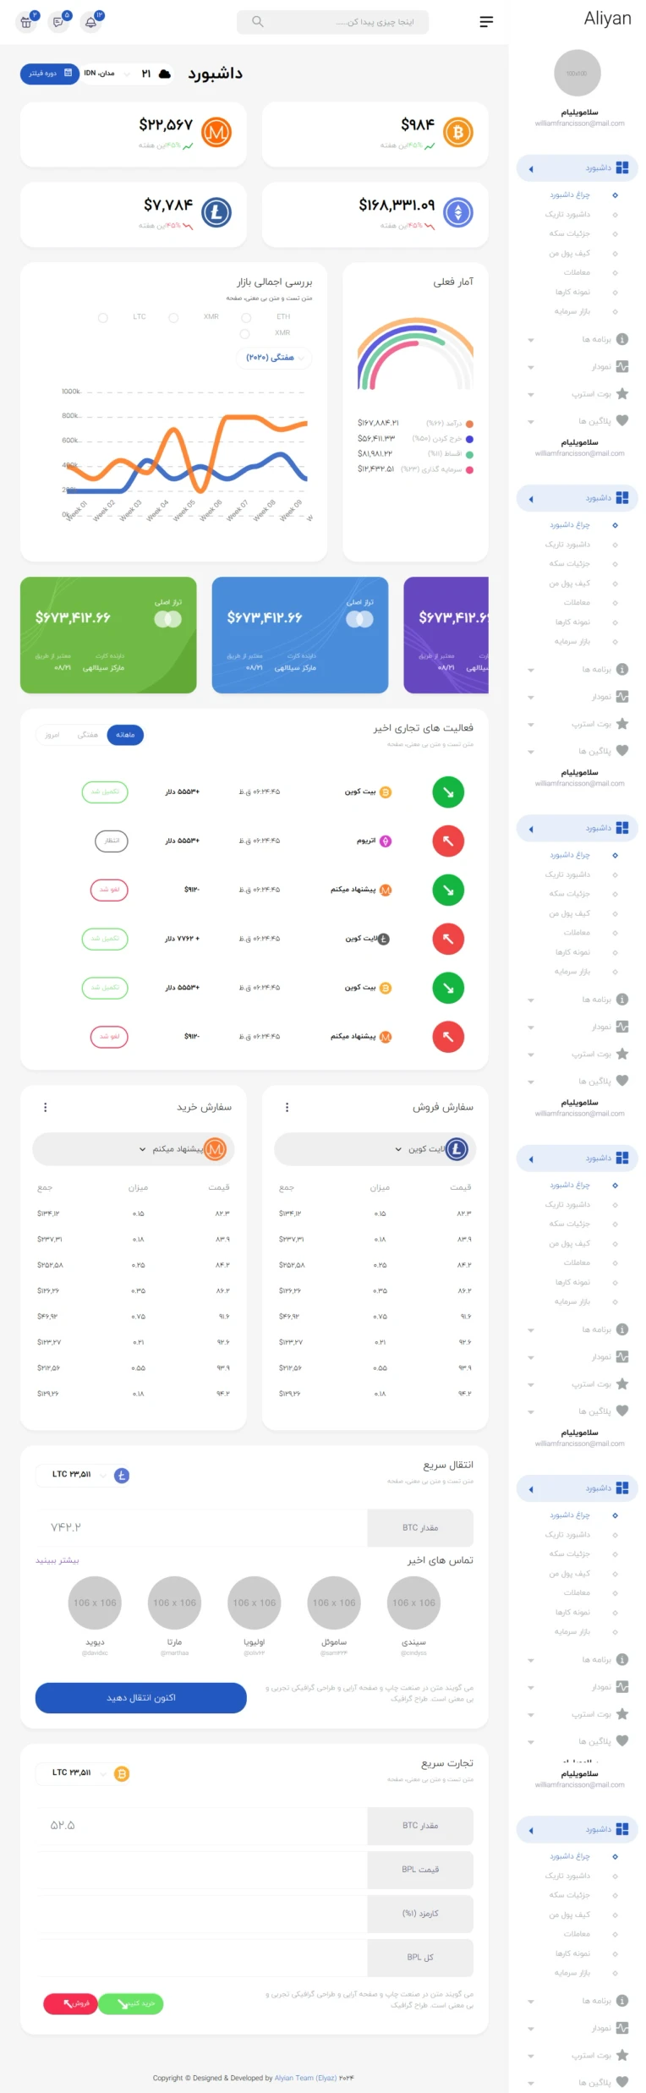Toggle the hamburger menu icon

(486, 22)
